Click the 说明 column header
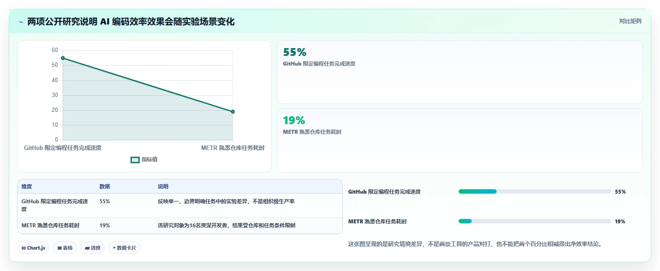Image resolution: width=660 pixels, height=271 pixels. point(163,187)
